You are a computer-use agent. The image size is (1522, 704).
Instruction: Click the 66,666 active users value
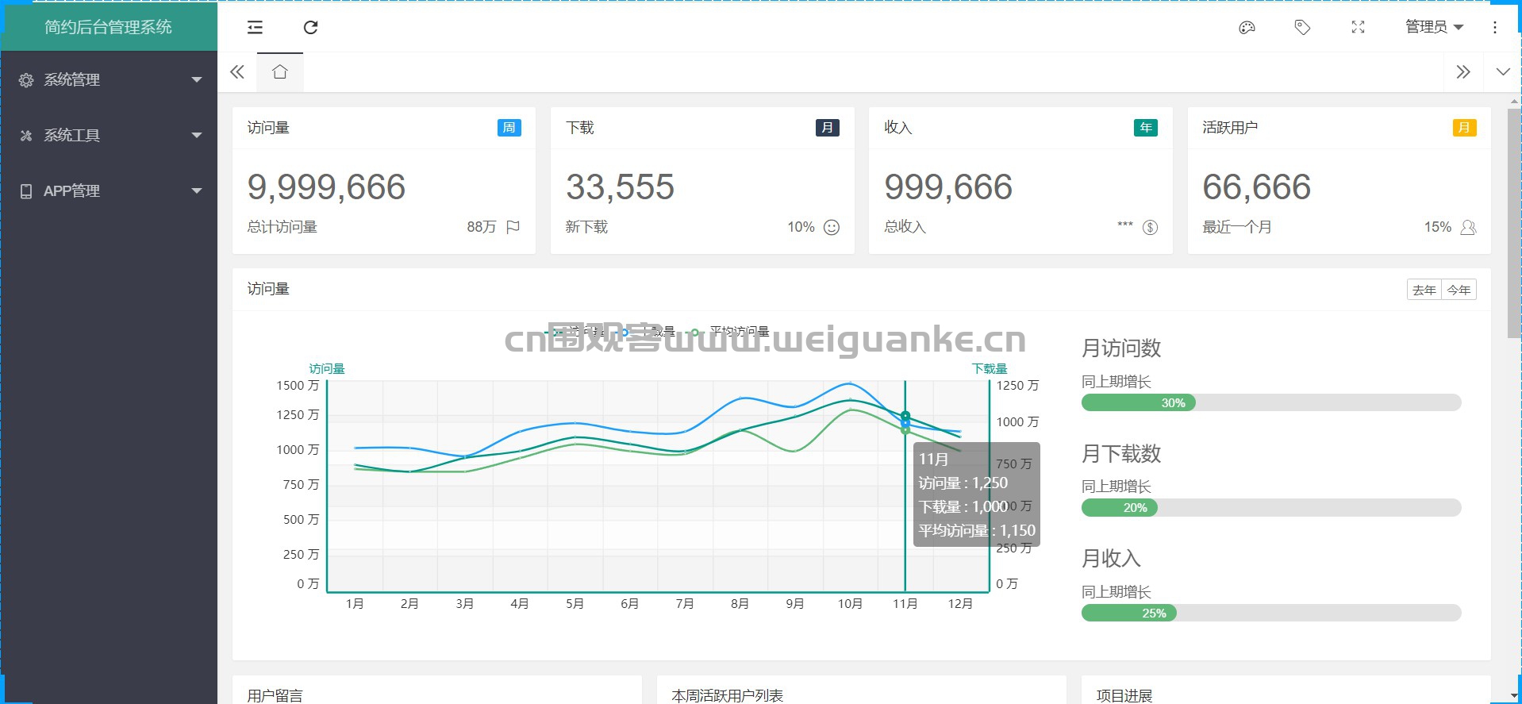click(1256, 187)
